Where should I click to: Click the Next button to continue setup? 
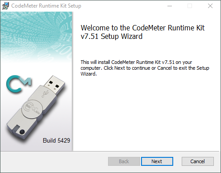click(157, 161)
